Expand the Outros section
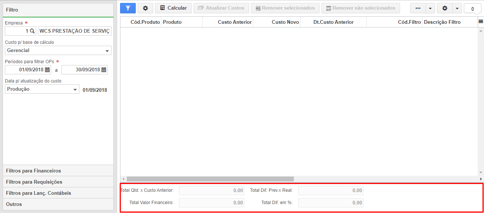The height and width of the screenshot is (213, 484). coord(58,204)
